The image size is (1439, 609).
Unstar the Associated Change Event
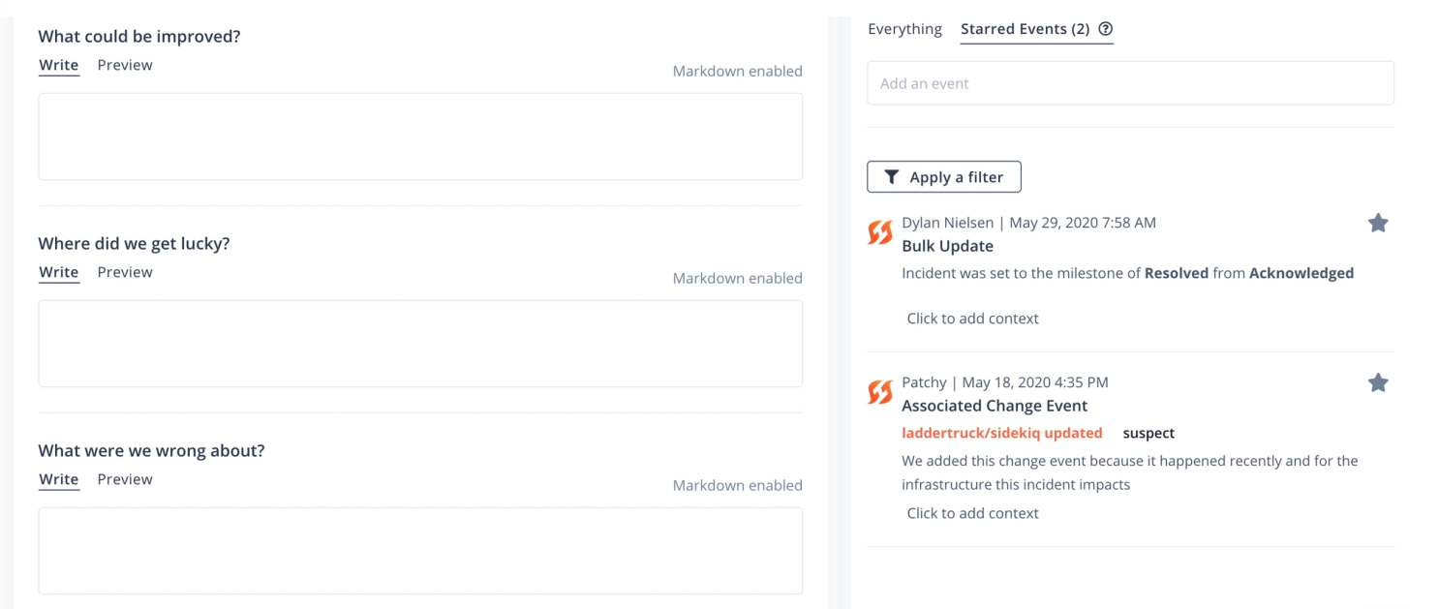[x=1378, y=383]
